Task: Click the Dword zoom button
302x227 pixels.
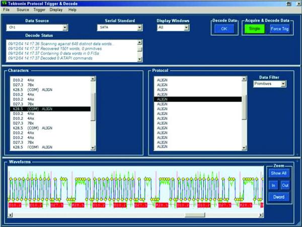Action: tap(279, 197)
